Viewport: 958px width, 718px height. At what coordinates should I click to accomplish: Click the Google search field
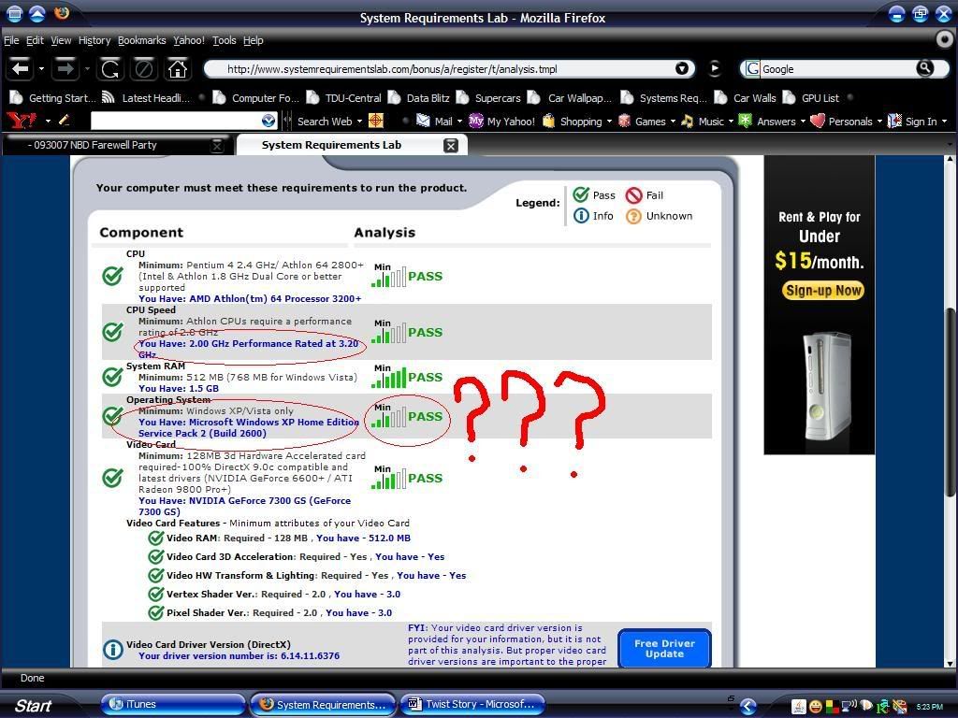[837, 69]
